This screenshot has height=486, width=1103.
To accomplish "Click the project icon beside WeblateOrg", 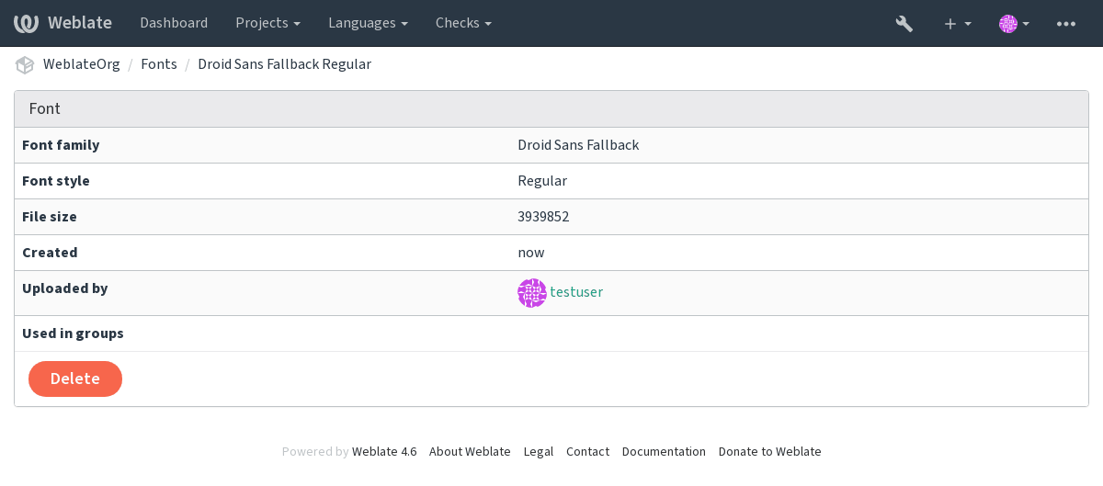I will pyautogui.click(x=24, y=64).
